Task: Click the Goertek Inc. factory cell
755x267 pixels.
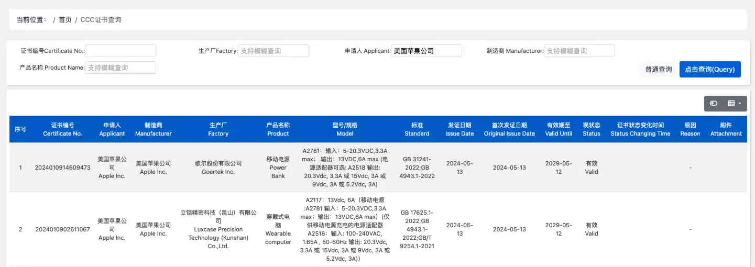Action: point(218,168)
